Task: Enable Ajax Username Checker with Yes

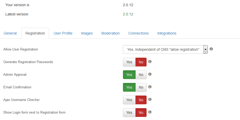Action: tap(129, 100)
